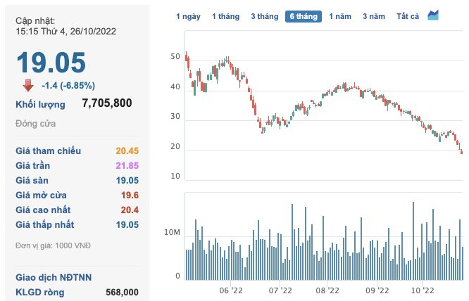Click the active 6 tháng tab
Screen dimensions: 469x301
[303, 16]
